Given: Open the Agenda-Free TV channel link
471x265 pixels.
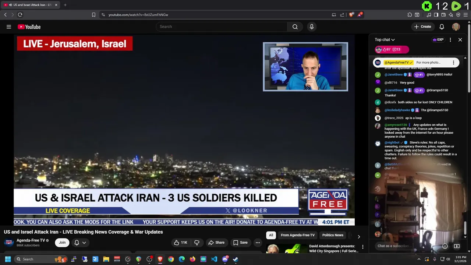Looking at the screenshot, I should [31, 240].
